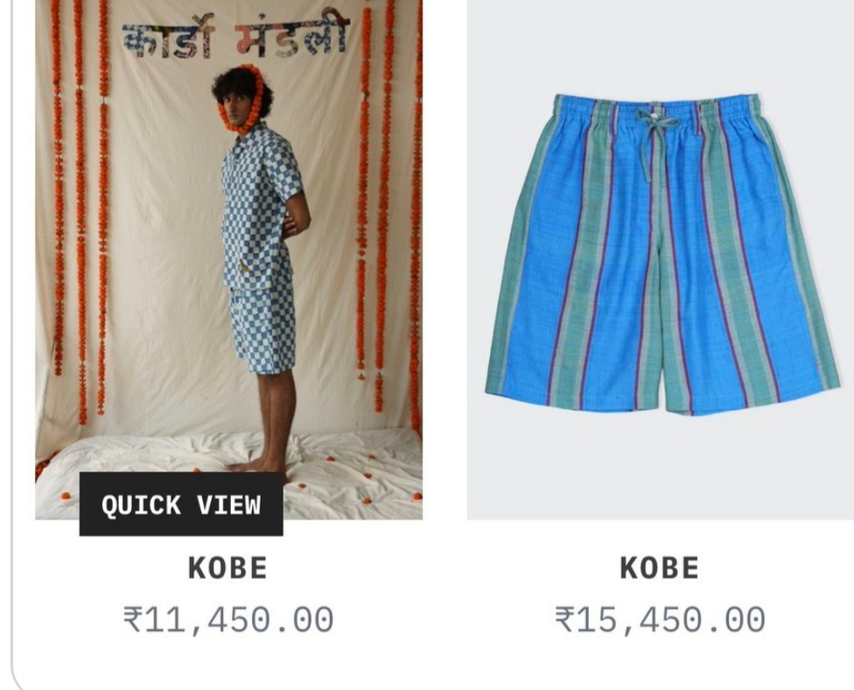
Task: Open KOBE title under striped shorts
Action: 660,568
